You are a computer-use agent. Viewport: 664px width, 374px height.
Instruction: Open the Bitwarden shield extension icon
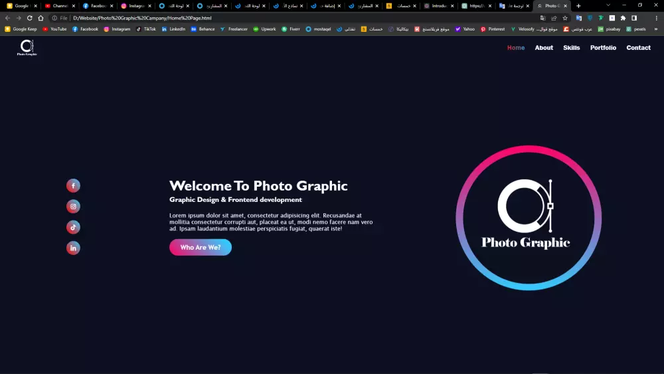click(x=590, y=18)
